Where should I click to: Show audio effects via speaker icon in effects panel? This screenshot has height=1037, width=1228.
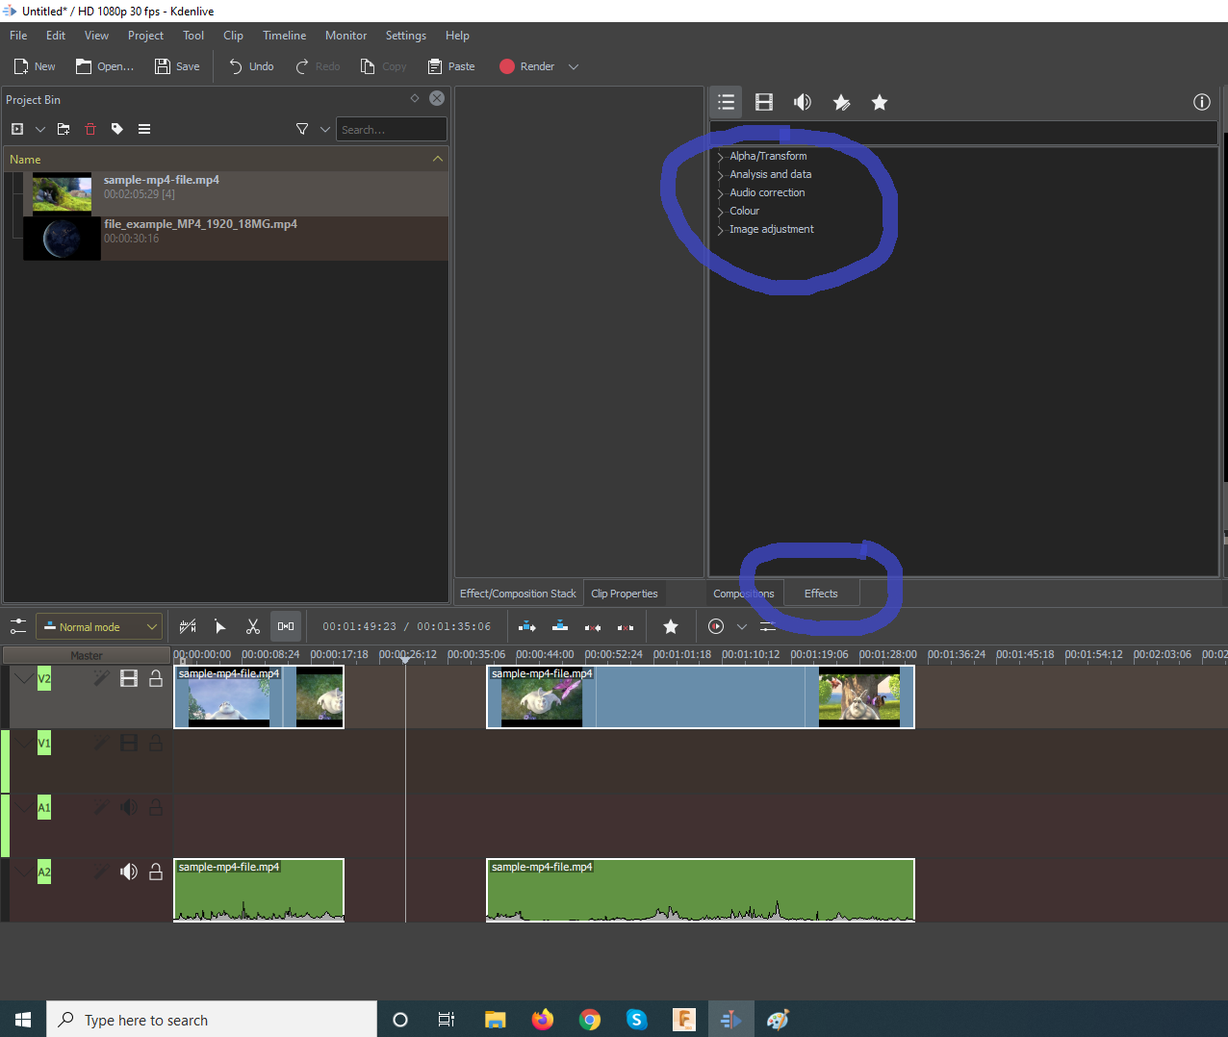point(802,102)
